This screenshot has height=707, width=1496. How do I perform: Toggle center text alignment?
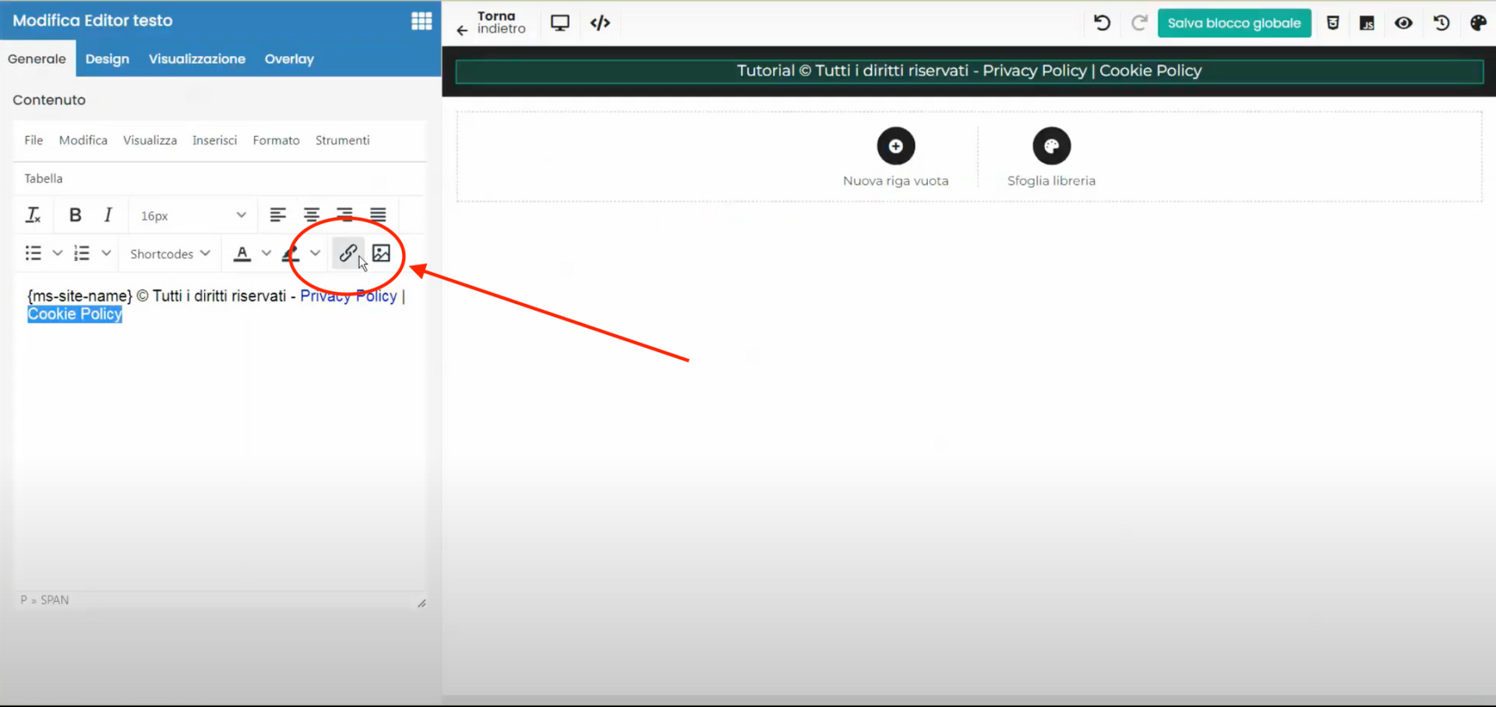tap(311, 215)
